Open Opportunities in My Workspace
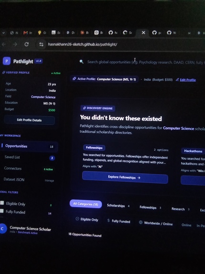Viewport: 205px width, 274px height. click(29, 146)
